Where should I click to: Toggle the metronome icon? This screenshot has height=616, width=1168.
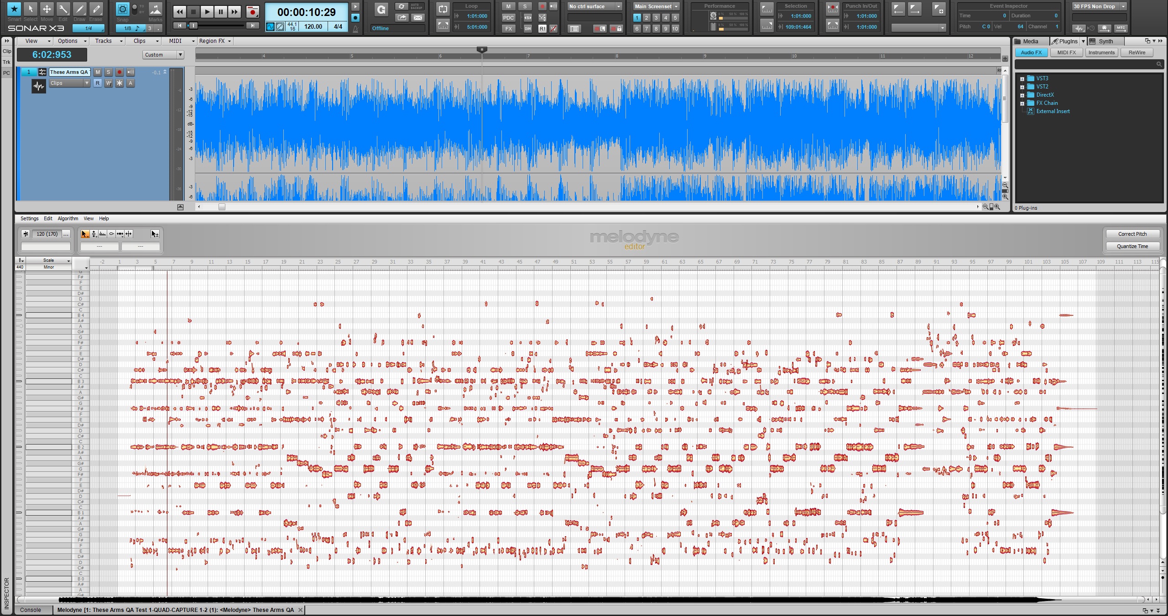click(355, 29)
